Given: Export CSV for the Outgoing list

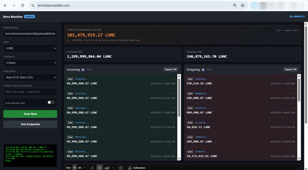Looking at the screenshot, I should (290, 69).
